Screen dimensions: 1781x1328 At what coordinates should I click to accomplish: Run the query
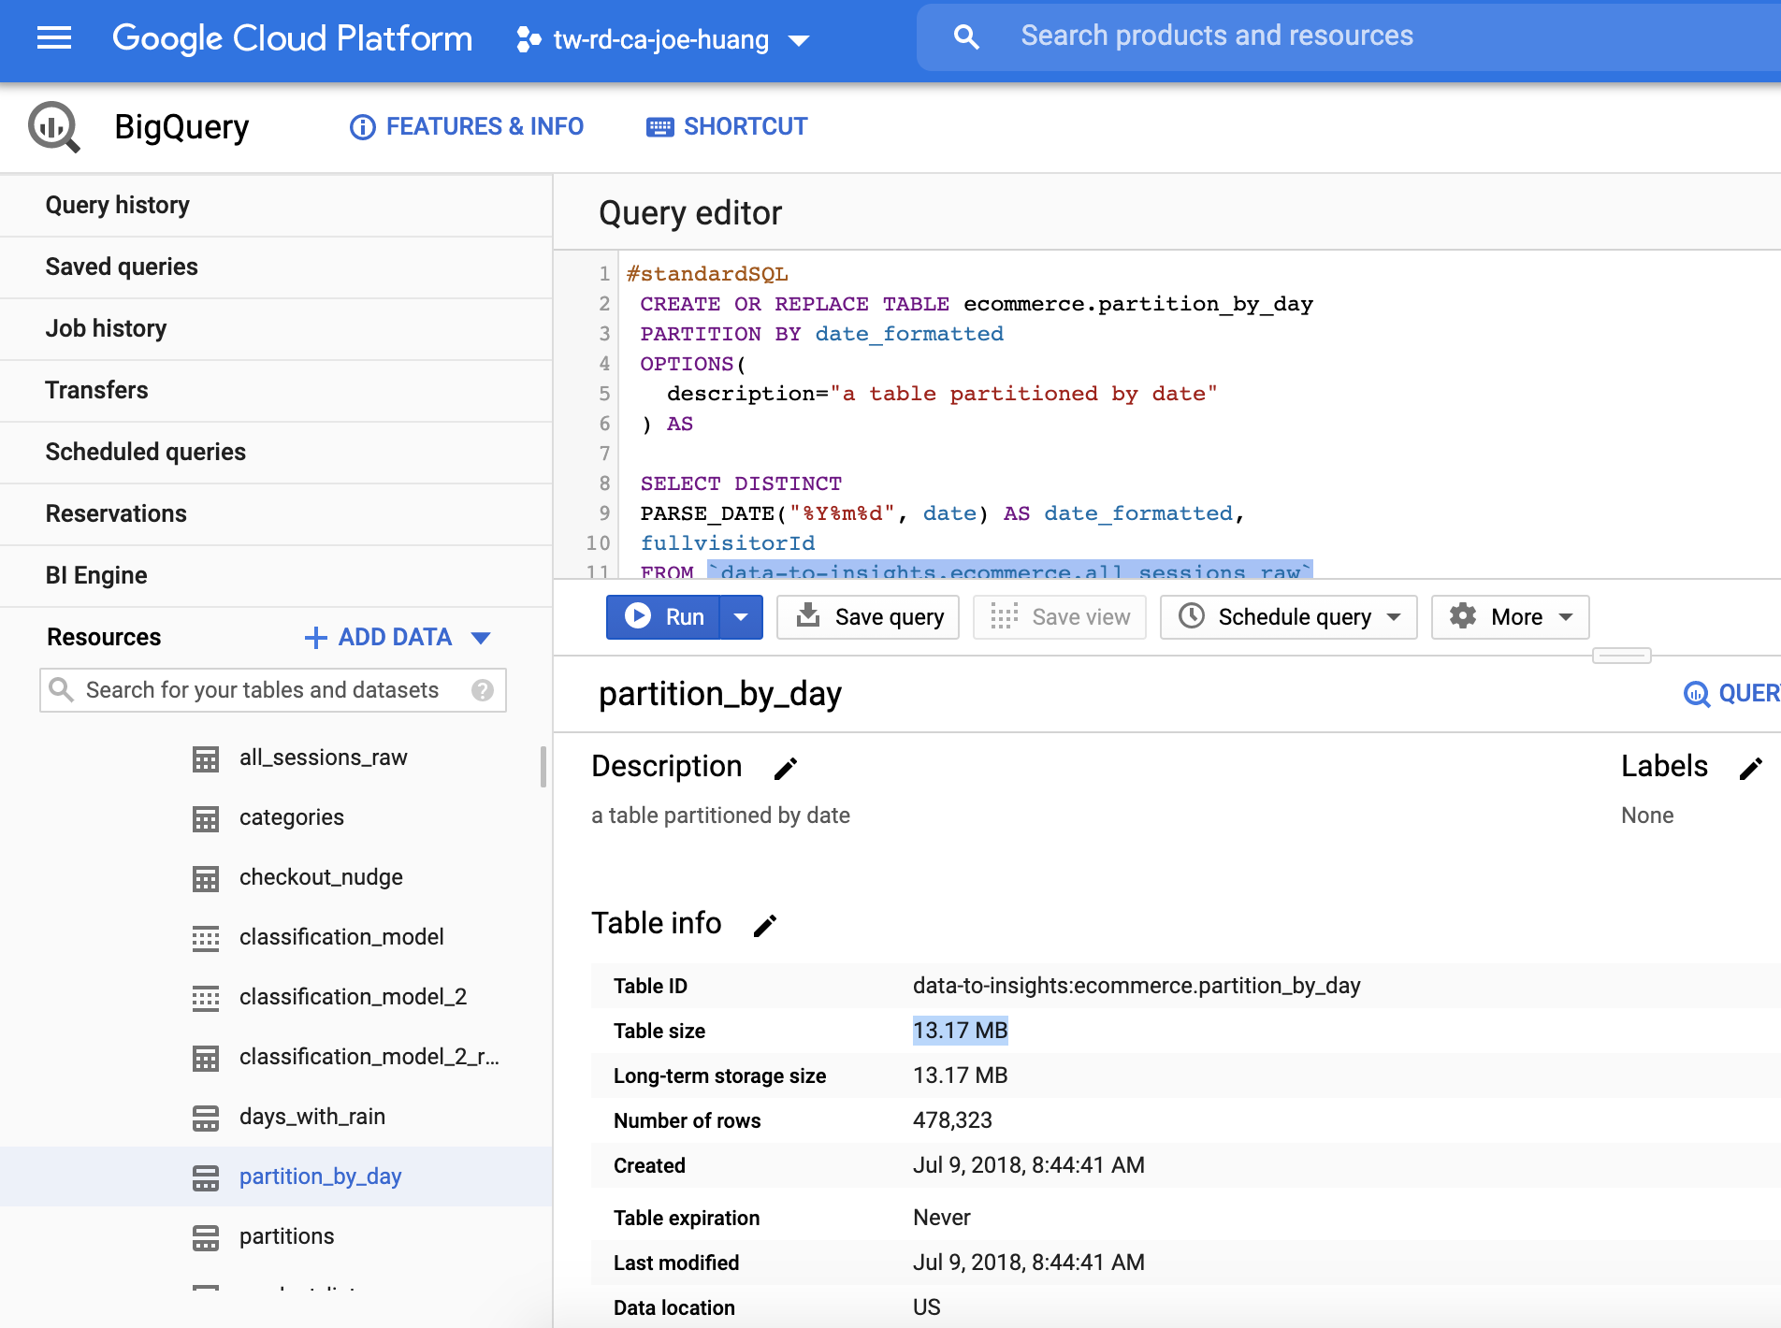pyautogui.click(x=663, y=617)
